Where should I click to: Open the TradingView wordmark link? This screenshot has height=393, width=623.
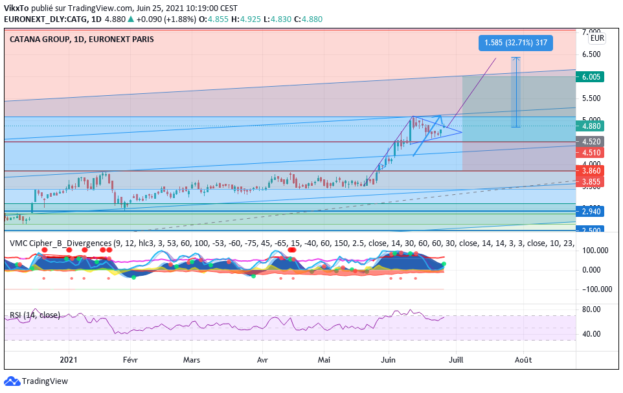click(45, 381)
